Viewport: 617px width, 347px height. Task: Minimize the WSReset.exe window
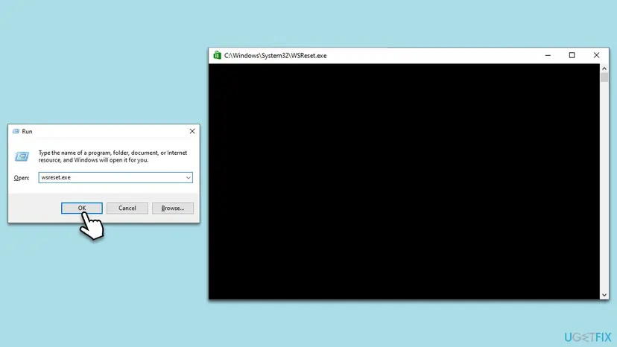[548, 55]
